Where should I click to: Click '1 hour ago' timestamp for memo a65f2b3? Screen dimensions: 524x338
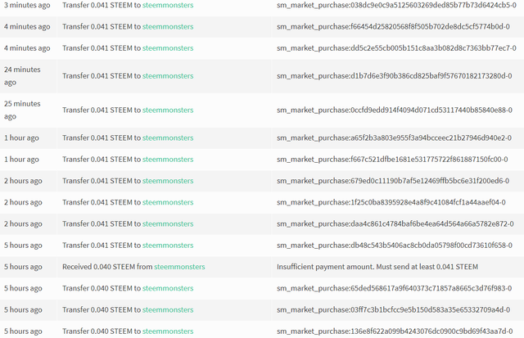point(21,137)
